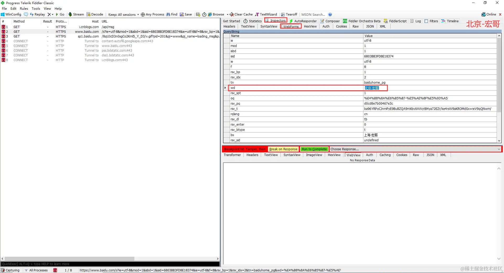Open the Help menu
504x273 pixels.
(58, 8)
